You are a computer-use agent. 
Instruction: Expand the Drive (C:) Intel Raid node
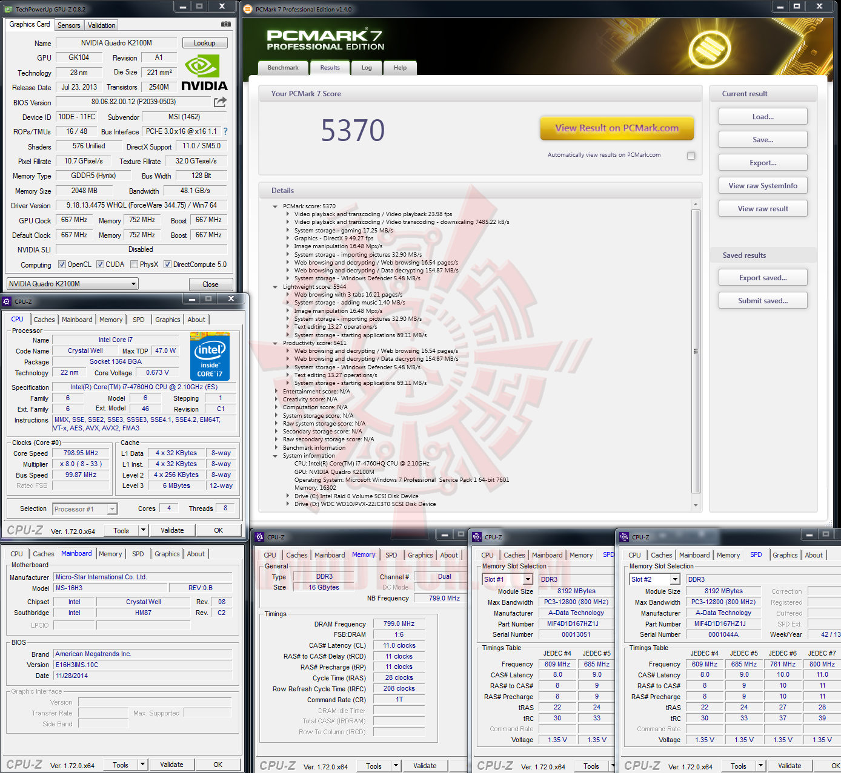[x=288, y=496]
